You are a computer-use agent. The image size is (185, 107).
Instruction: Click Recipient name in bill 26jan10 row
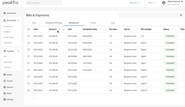tap(130, 77)
